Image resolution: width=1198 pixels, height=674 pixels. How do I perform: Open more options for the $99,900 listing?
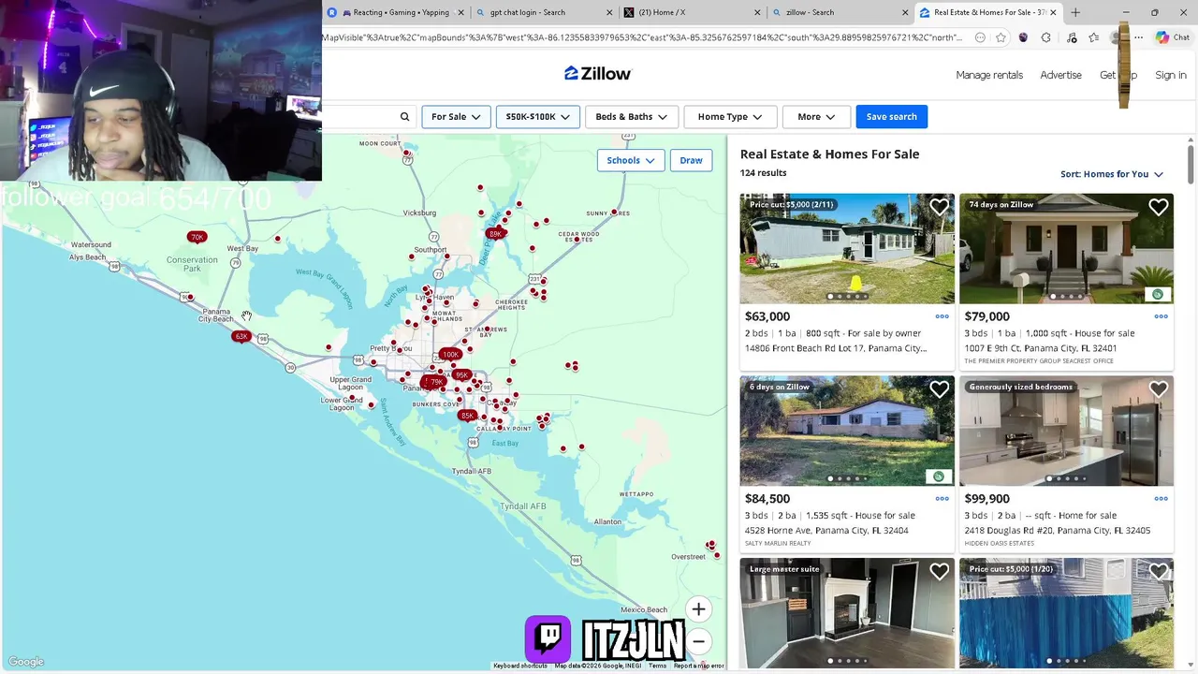1161,499
